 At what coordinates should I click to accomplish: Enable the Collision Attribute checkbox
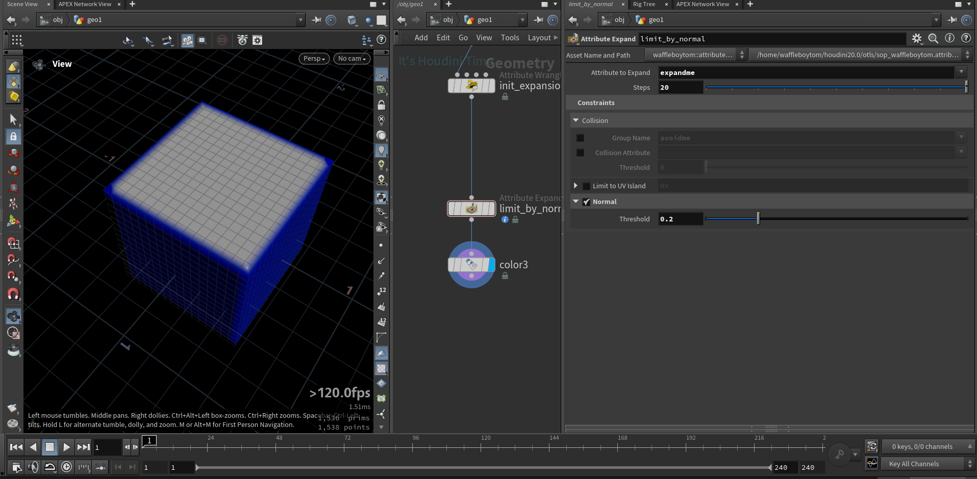(x=580, y=153)
